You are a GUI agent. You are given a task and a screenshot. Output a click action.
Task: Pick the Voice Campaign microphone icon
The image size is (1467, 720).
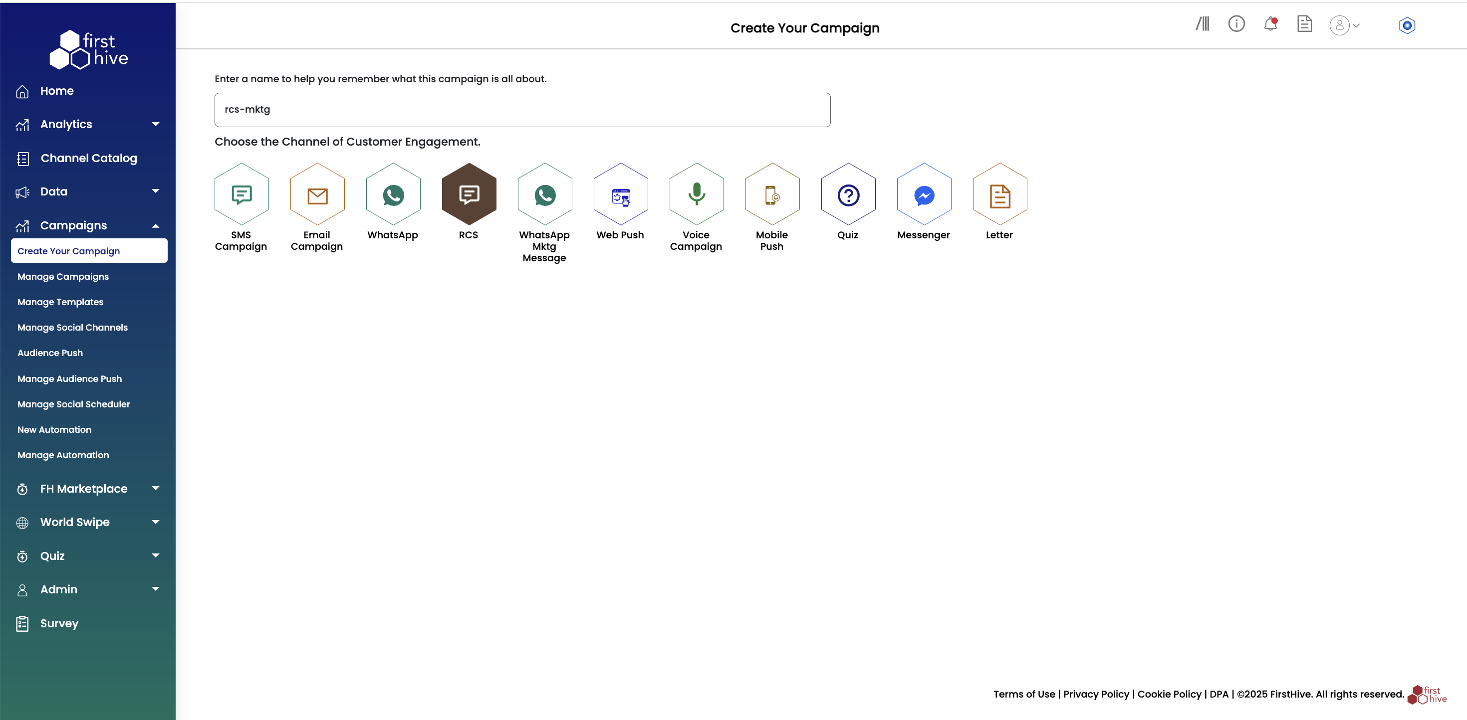[x=697, y=194]
